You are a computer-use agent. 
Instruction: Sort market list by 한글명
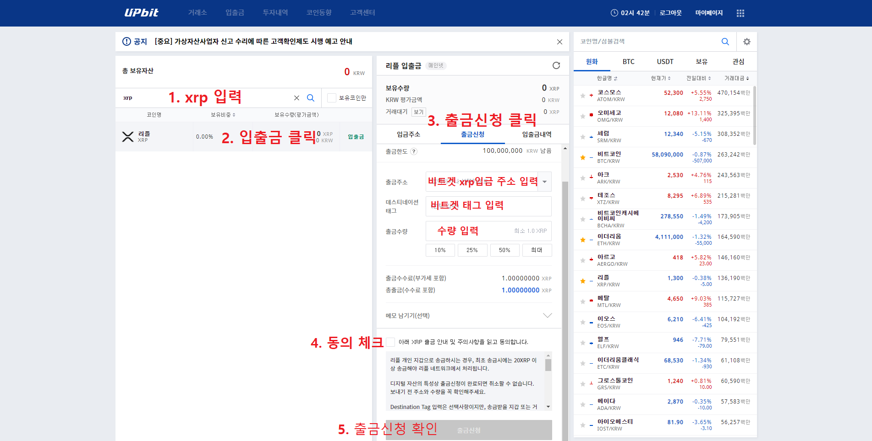pos(607,78)
